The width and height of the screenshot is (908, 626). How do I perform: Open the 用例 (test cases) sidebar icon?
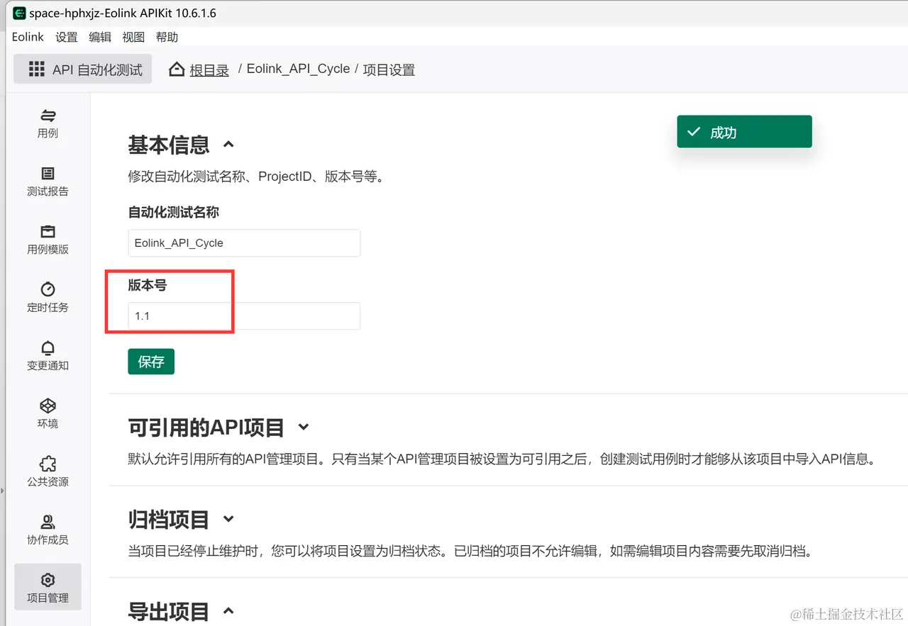[x=48, y=116]
